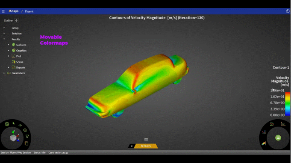Click the velocity colormap color bar

(288, 104)
